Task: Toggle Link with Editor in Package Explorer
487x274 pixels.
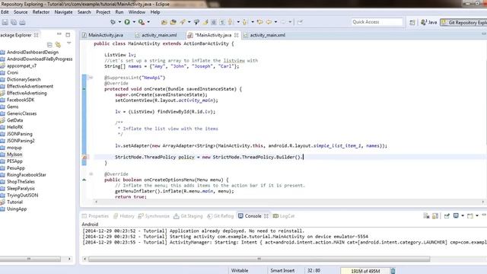Action: (58, 45)
